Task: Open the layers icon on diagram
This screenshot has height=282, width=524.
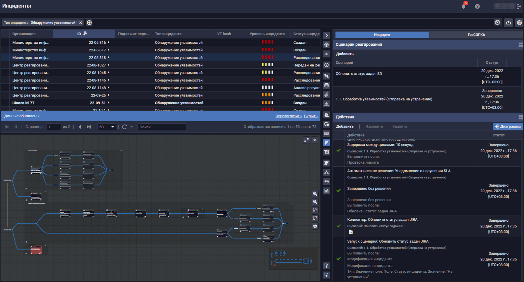Action: [315, 226]
